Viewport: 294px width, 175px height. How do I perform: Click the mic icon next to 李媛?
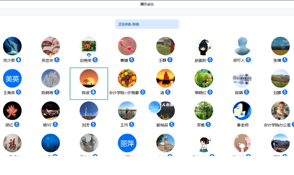click(x=208, y=125)
